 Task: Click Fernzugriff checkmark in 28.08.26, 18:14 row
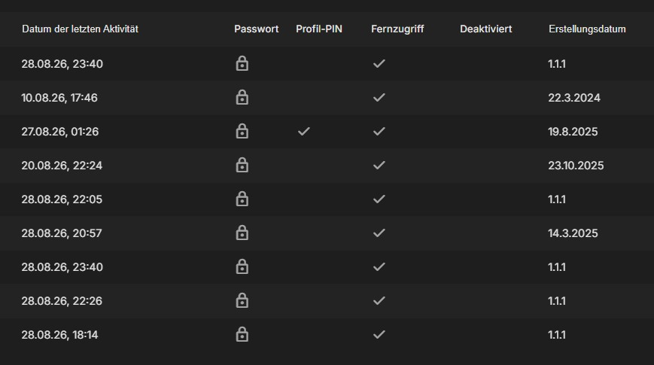point(379,335)
